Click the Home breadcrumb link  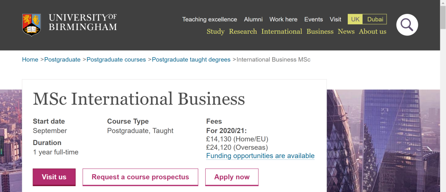30,60
